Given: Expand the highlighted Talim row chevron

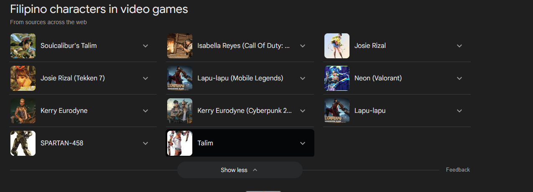Looking at the screenshot, I should [x=303, y=143].
